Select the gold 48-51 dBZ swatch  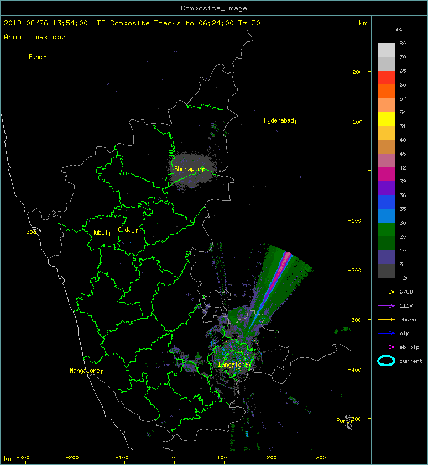pos(386,133)
